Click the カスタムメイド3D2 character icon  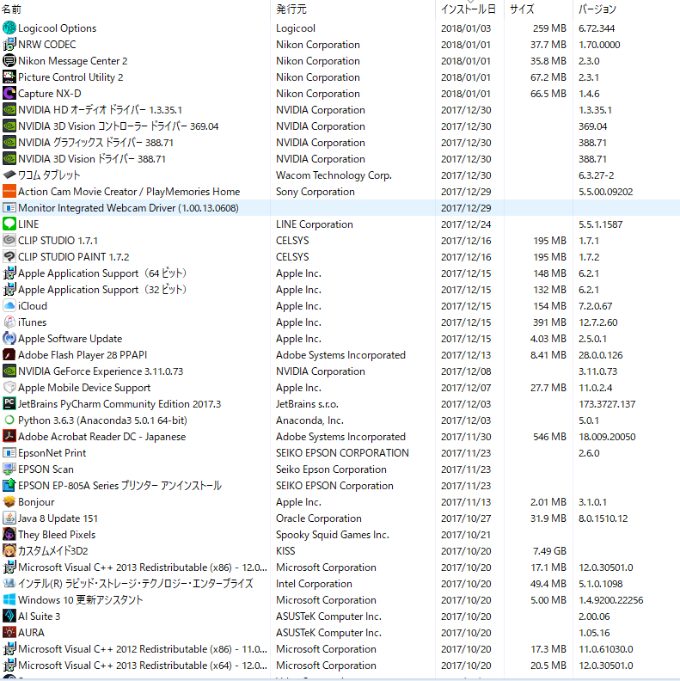9,550
